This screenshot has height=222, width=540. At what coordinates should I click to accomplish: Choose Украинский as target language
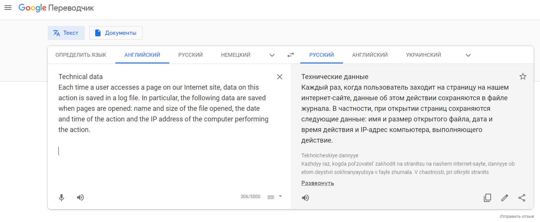coord(423,55)
